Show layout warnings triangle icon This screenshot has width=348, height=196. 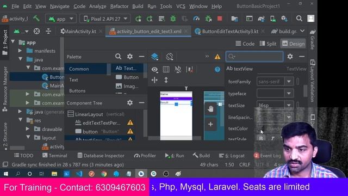pyautogui.click(x=217, y=57)
